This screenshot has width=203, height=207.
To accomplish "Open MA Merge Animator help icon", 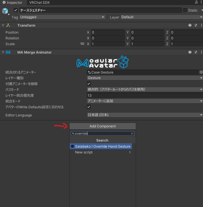I will click(190, 52).
